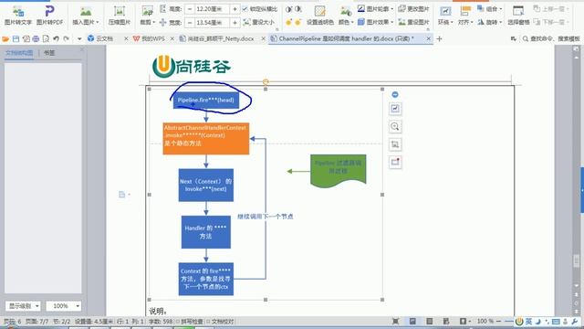Click the undo arrow icon
584x329 pixels.
click(x=56, y=38)
